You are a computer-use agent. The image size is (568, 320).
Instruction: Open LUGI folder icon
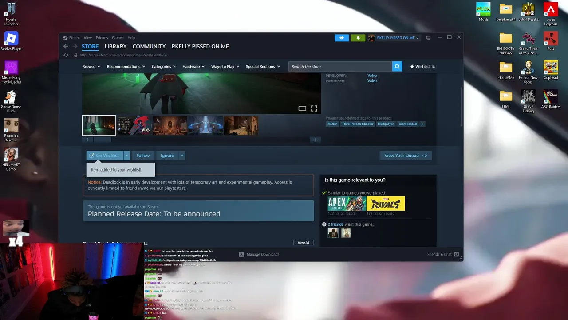(506, 99)
